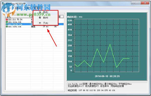Click the Super Ping title bar app icon

click(x=4, y=4)
